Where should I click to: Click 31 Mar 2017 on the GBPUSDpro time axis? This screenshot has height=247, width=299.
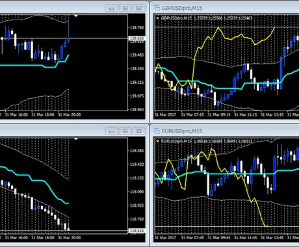pos(165,114)
